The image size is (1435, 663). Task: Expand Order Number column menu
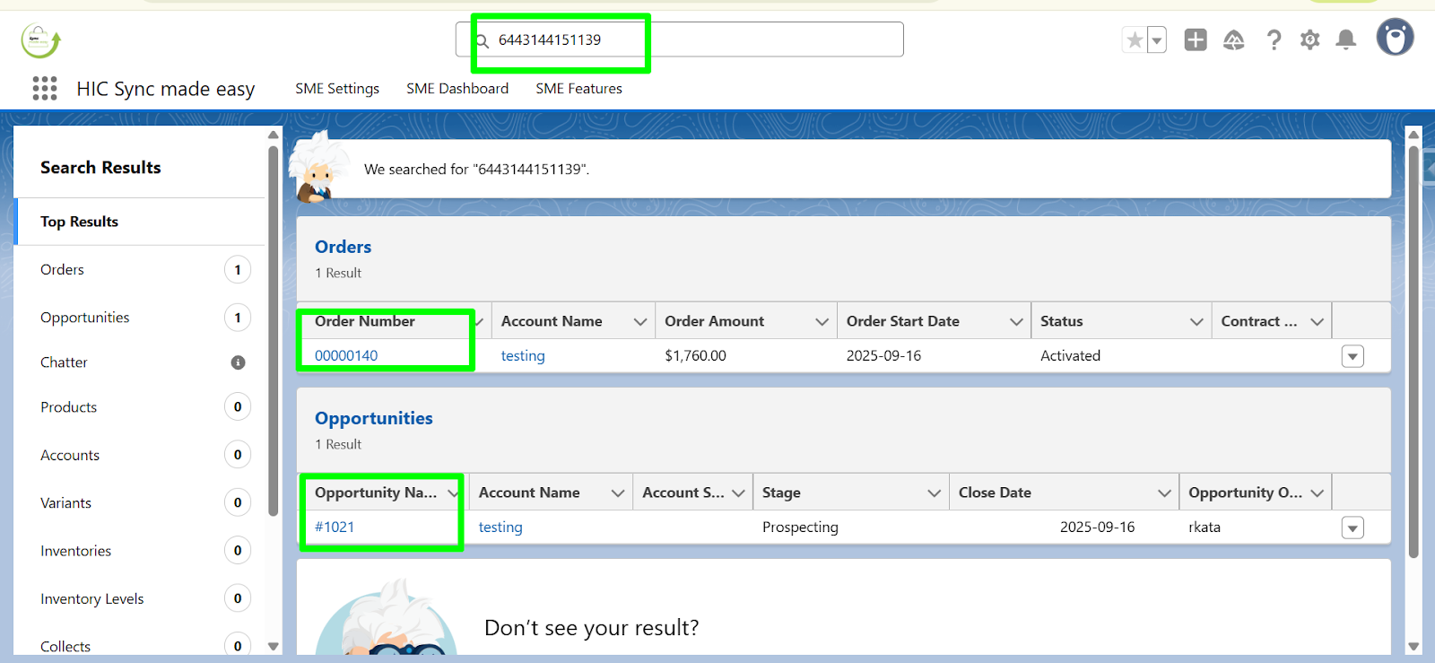[x=480, y=321]
